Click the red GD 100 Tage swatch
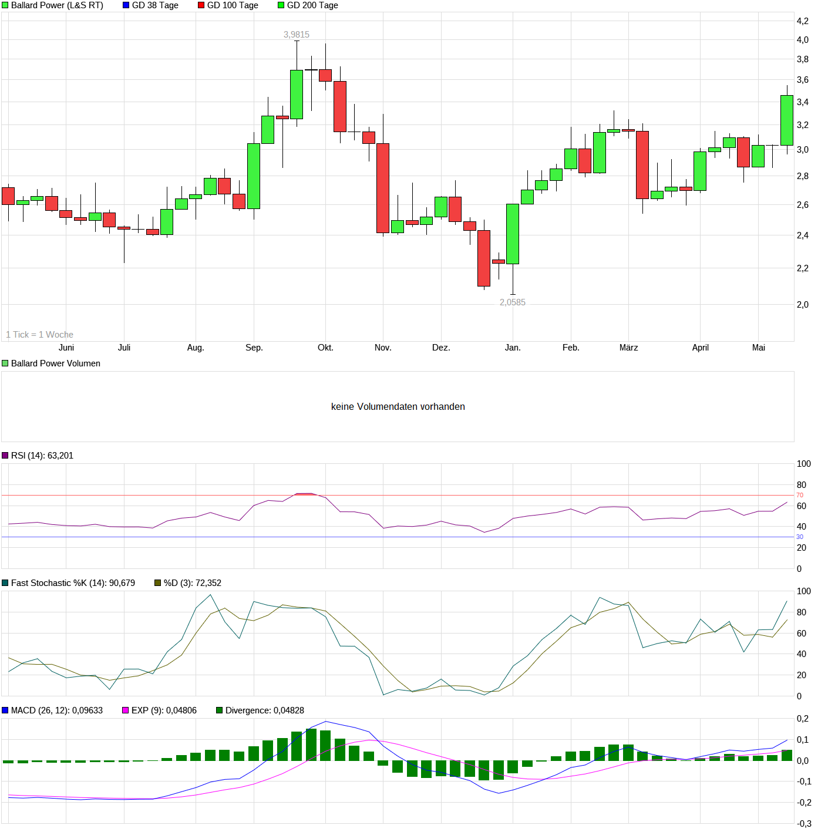This screenshot has width=828, height=832. (x=201, y=5)
